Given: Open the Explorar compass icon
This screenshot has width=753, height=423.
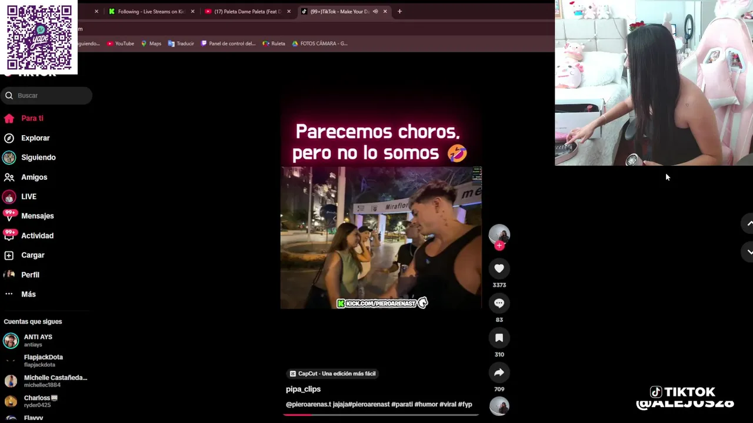Looking at the screenshot, I should pyautogui.click(x=9, y=138).
